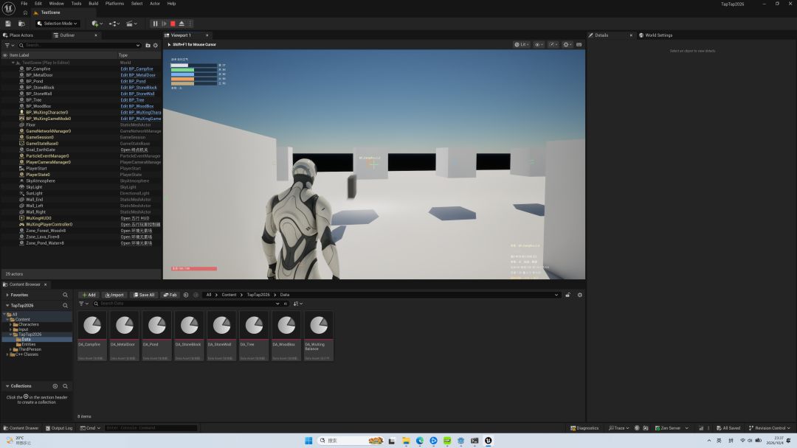Open the Build menu
This screenshot has width=797, height=448.
point(94,4)
